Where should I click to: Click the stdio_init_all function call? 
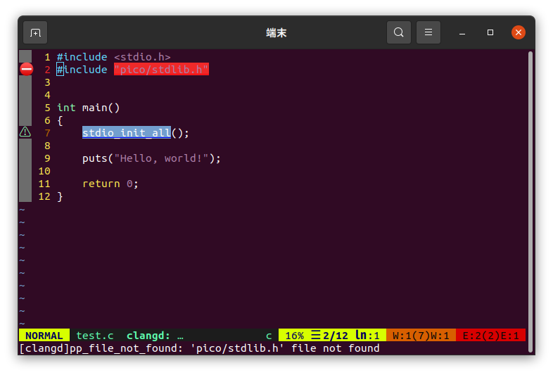tap(126, 133)
